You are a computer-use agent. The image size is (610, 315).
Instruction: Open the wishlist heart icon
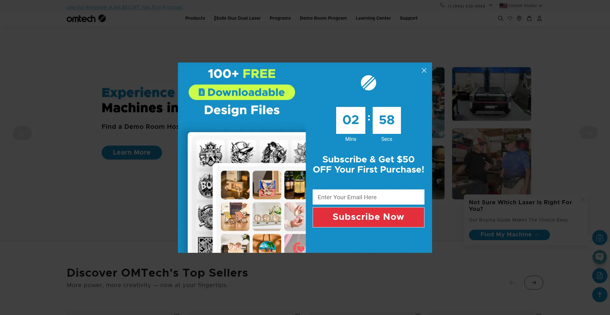click(510, 18)
